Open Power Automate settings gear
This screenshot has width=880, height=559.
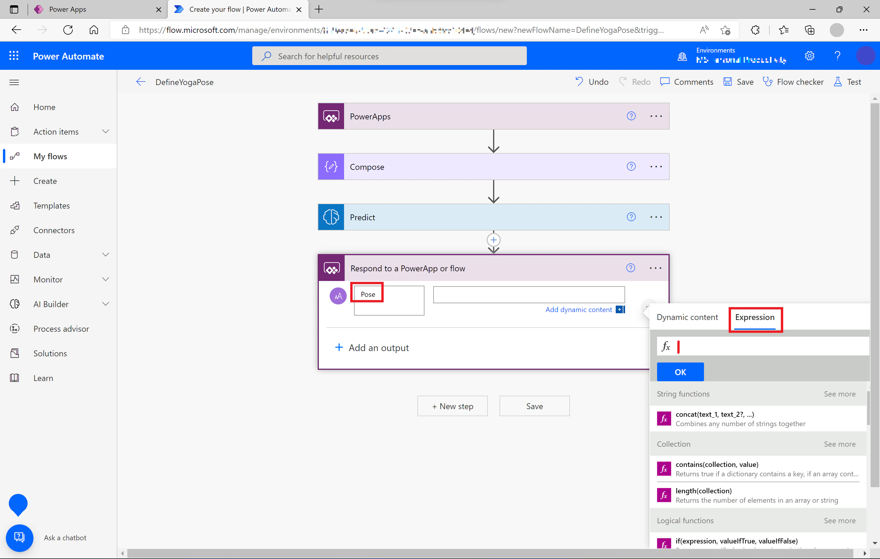[810, 56]
